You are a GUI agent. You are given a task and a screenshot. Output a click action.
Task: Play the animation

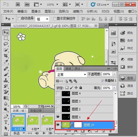(44, 133)
